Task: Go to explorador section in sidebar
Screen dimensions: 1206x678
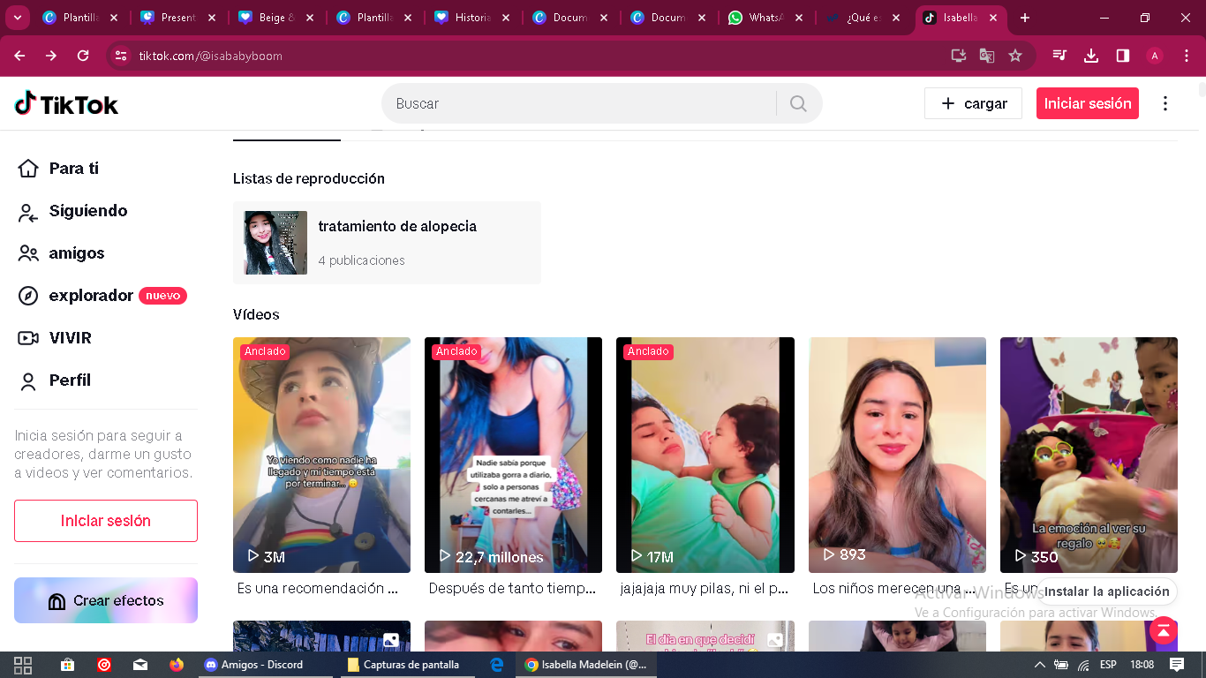Action: 90,296
